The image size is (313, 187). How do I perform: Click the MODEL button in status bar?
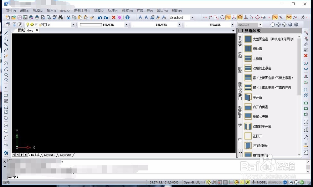click(262, 182)
